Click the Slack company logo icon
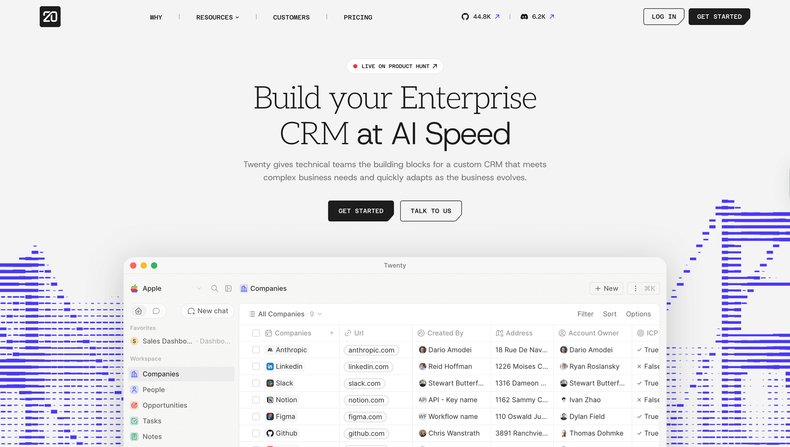 click(270, 383)
